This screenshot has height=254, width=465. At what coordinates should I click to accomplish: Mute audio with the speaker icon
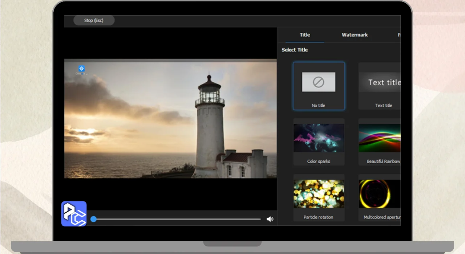pyautogui.click(x=270, y=219)
